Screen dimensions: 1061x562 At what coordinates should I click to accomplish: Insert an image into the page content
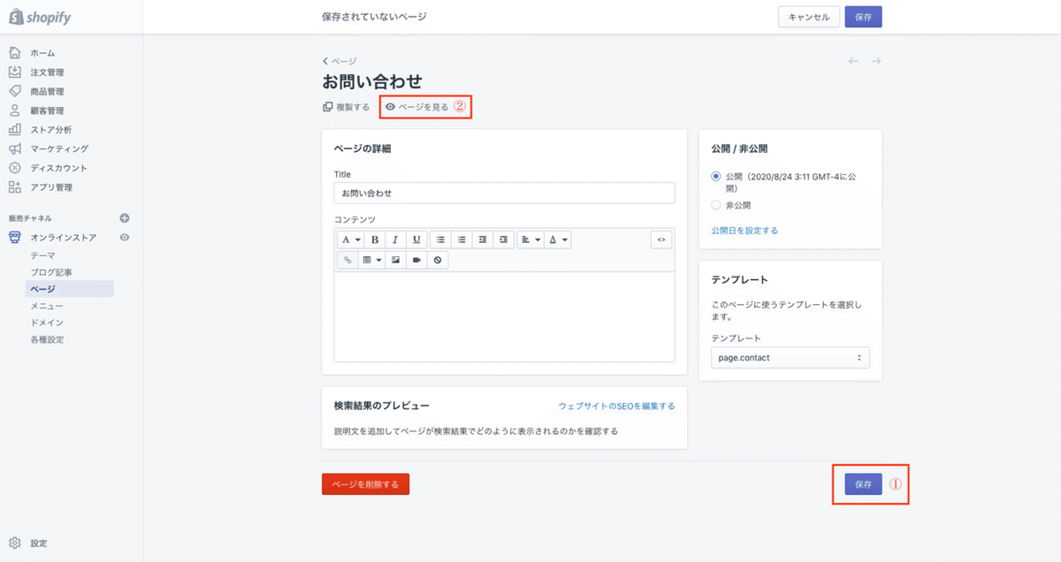(394, 259)
